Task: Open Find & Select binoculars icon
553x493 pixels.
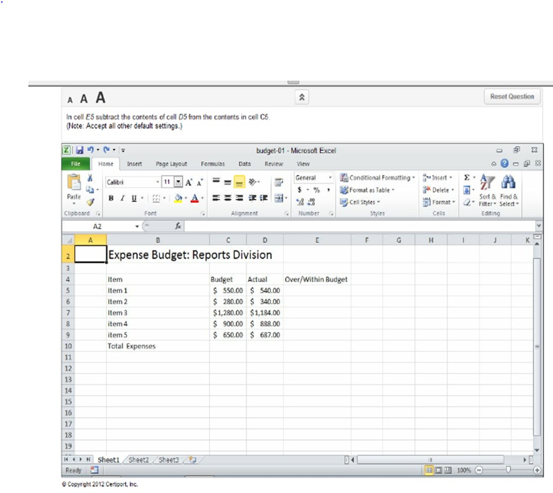Action: (508, 183)
